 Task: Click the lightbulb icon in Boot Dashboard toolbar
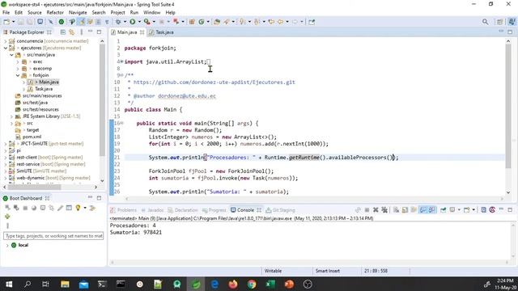pos(78,208)
